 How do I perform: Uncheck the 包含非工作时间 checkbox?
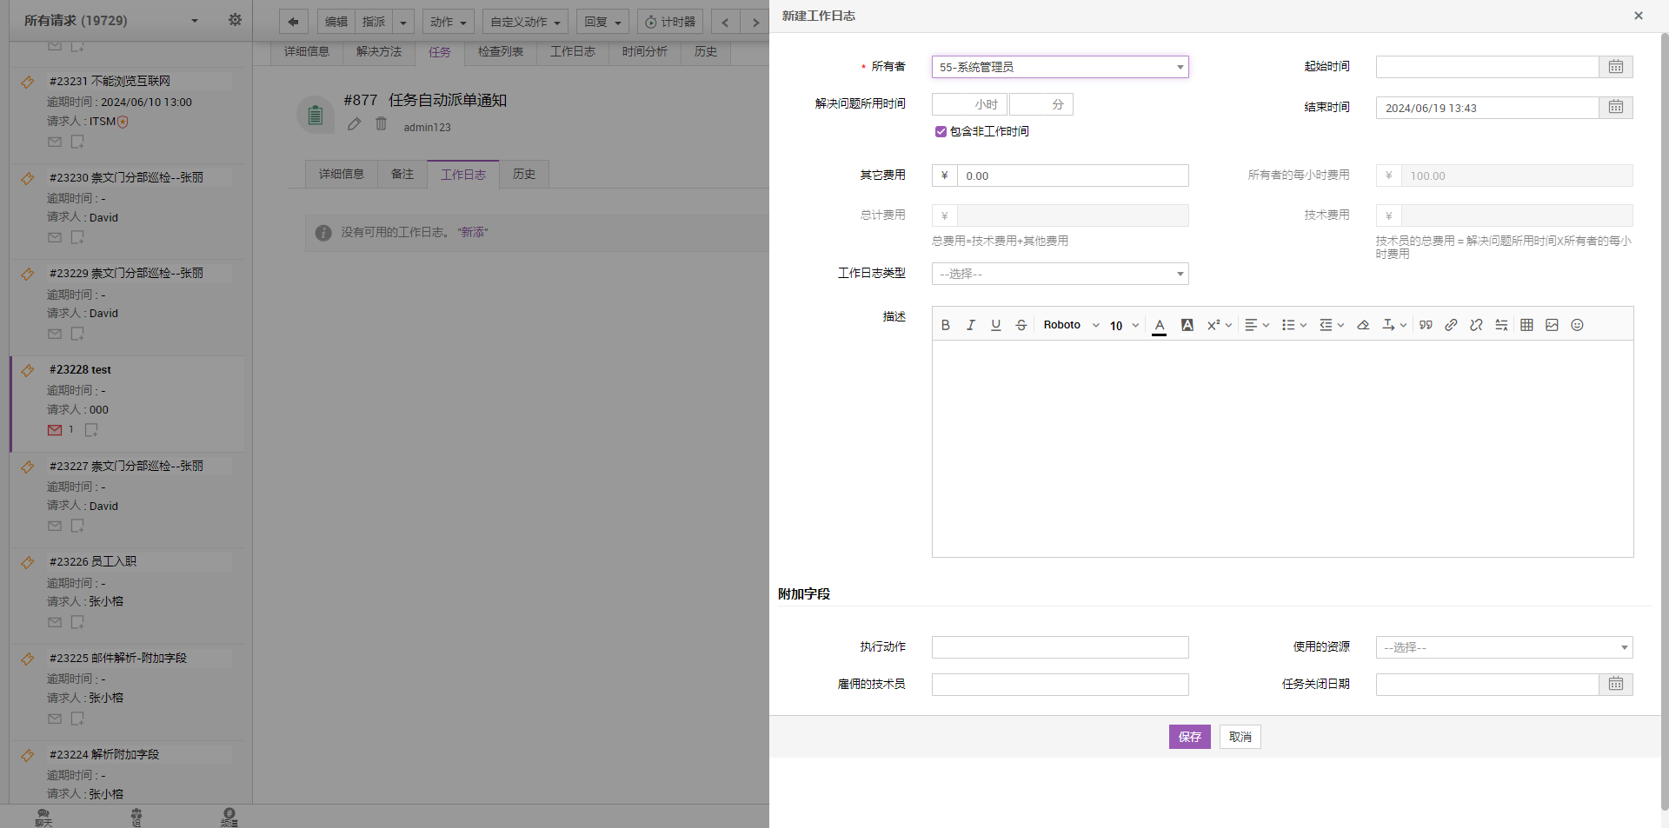point(941,132)
